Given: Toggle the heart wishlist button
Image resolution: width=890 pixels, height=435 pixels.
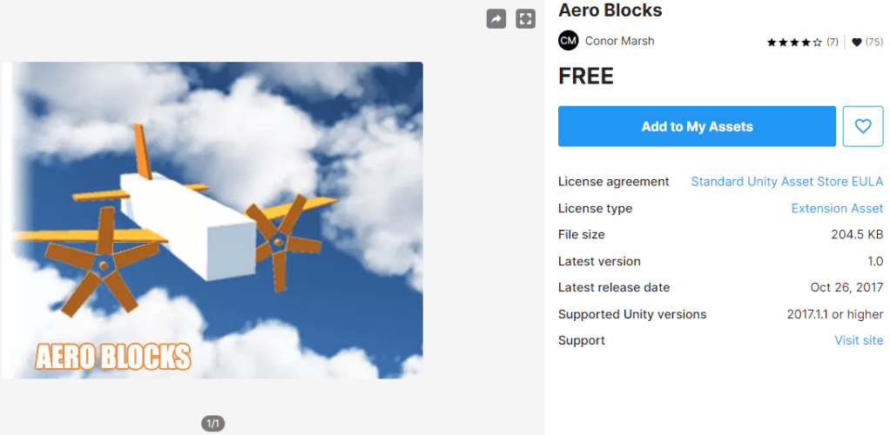Looking at the screenshot, I should tap(863, 127).
